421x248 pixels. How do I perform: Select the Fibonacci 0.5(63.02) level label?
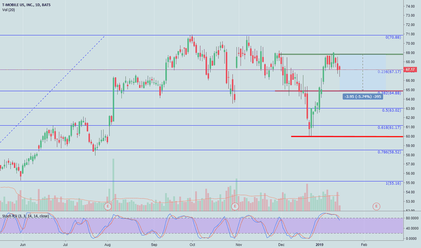click(x=392, y=110)
